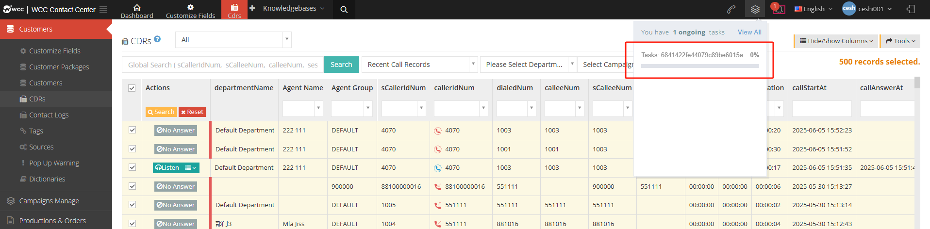Click the teal Search button
Screen dimensions: 930x229
[341, 65]
